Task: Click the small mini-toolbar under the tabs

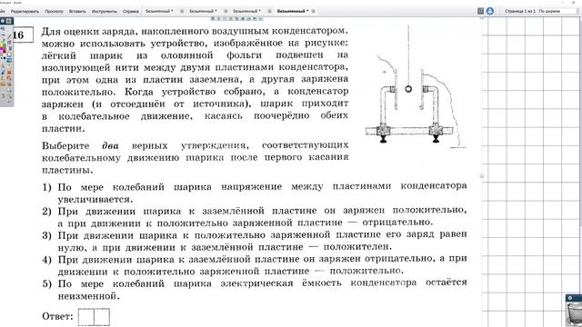Action: (236, 18)
